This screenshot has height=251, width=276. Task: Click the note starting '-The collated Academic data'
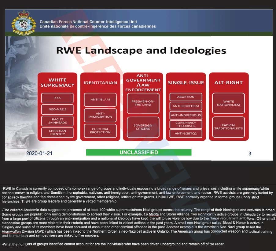pos(139,223)
